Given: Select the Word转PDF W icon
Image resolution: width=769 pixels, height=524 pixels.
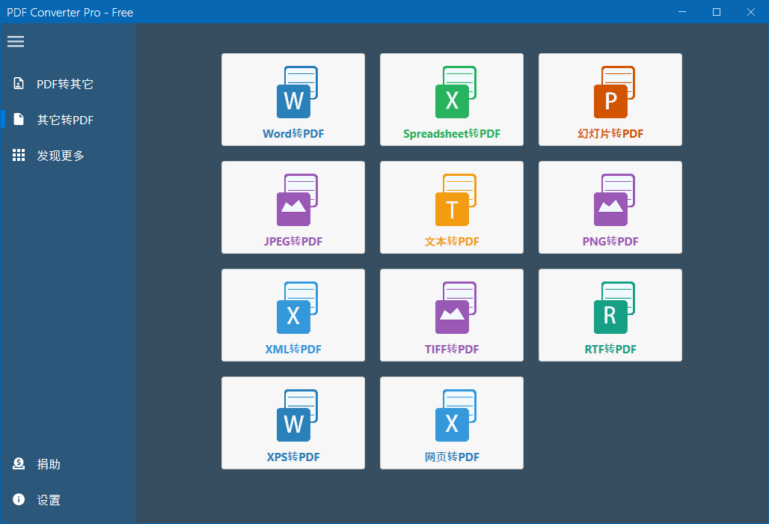Looking at the screenshot, I should tap(297, 92).
